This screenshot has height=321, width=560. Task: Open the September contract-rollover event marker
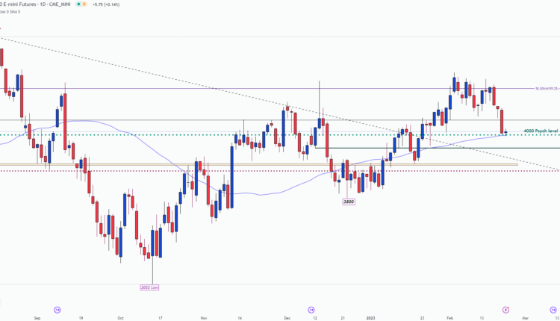click(x=57, y=309)
